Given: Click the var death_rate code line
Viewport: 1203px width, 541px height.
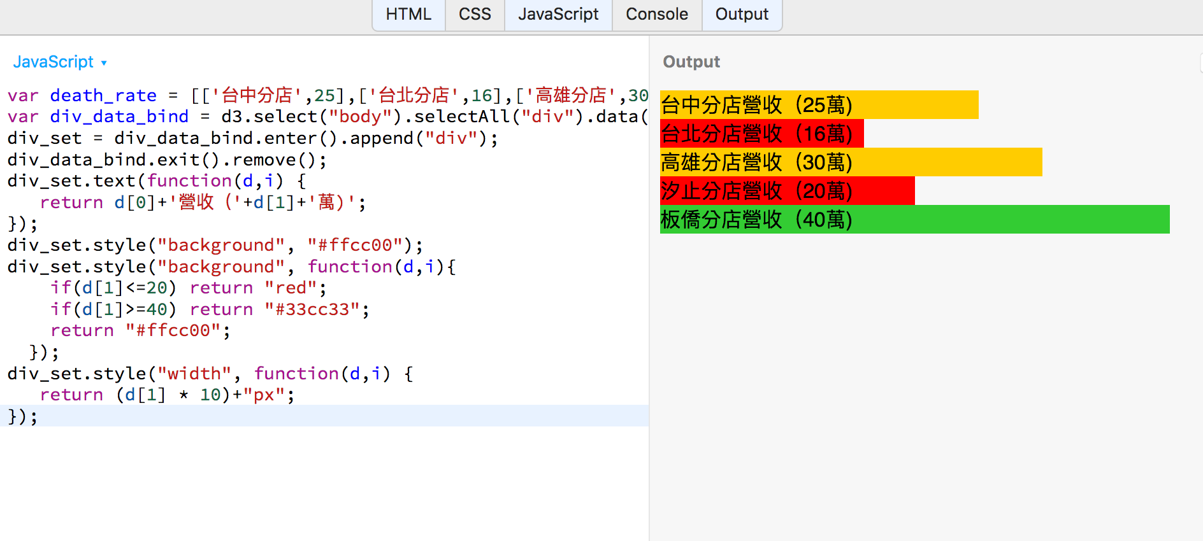Looking at the screenshot, I should 328,95.
